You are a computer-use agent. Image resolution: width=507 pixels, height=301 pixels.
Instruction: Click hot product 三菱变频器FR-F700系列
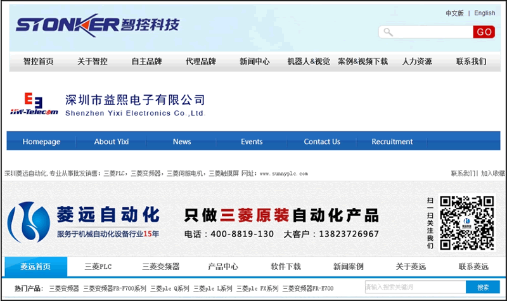click(115, 288)
